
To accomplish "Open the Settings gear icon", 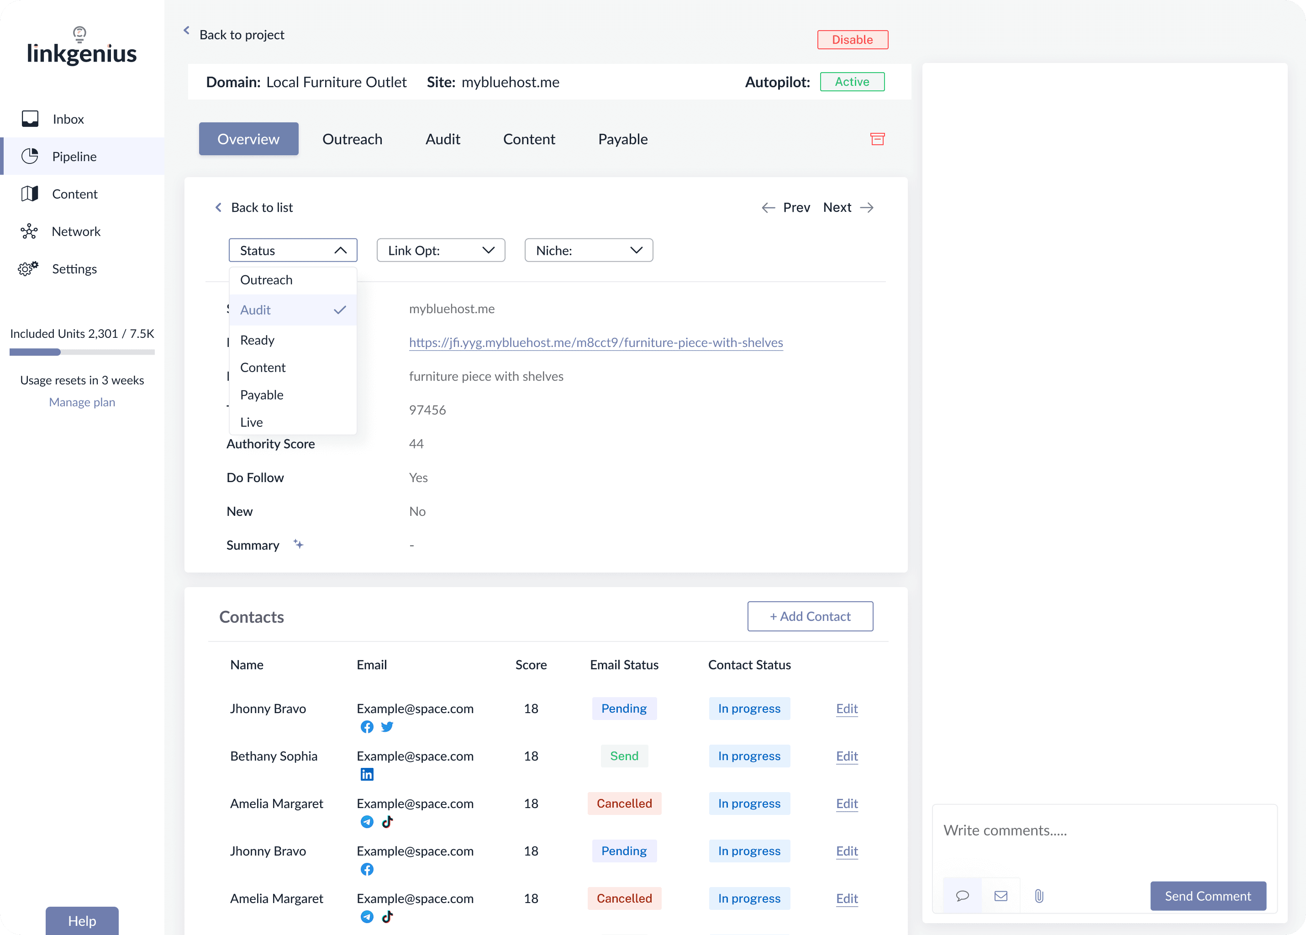I will (x=28, y=268).
